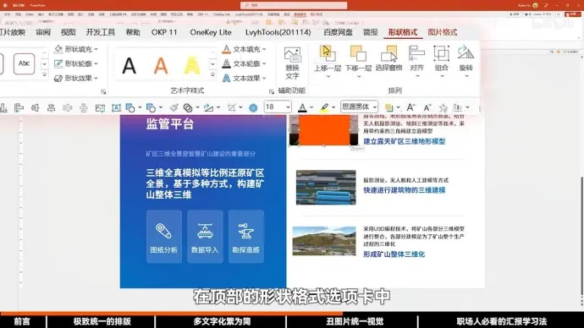Click the 下移一层 send backward icon
The height and width of the screenshot is (328, 584).
pos(358,54)
